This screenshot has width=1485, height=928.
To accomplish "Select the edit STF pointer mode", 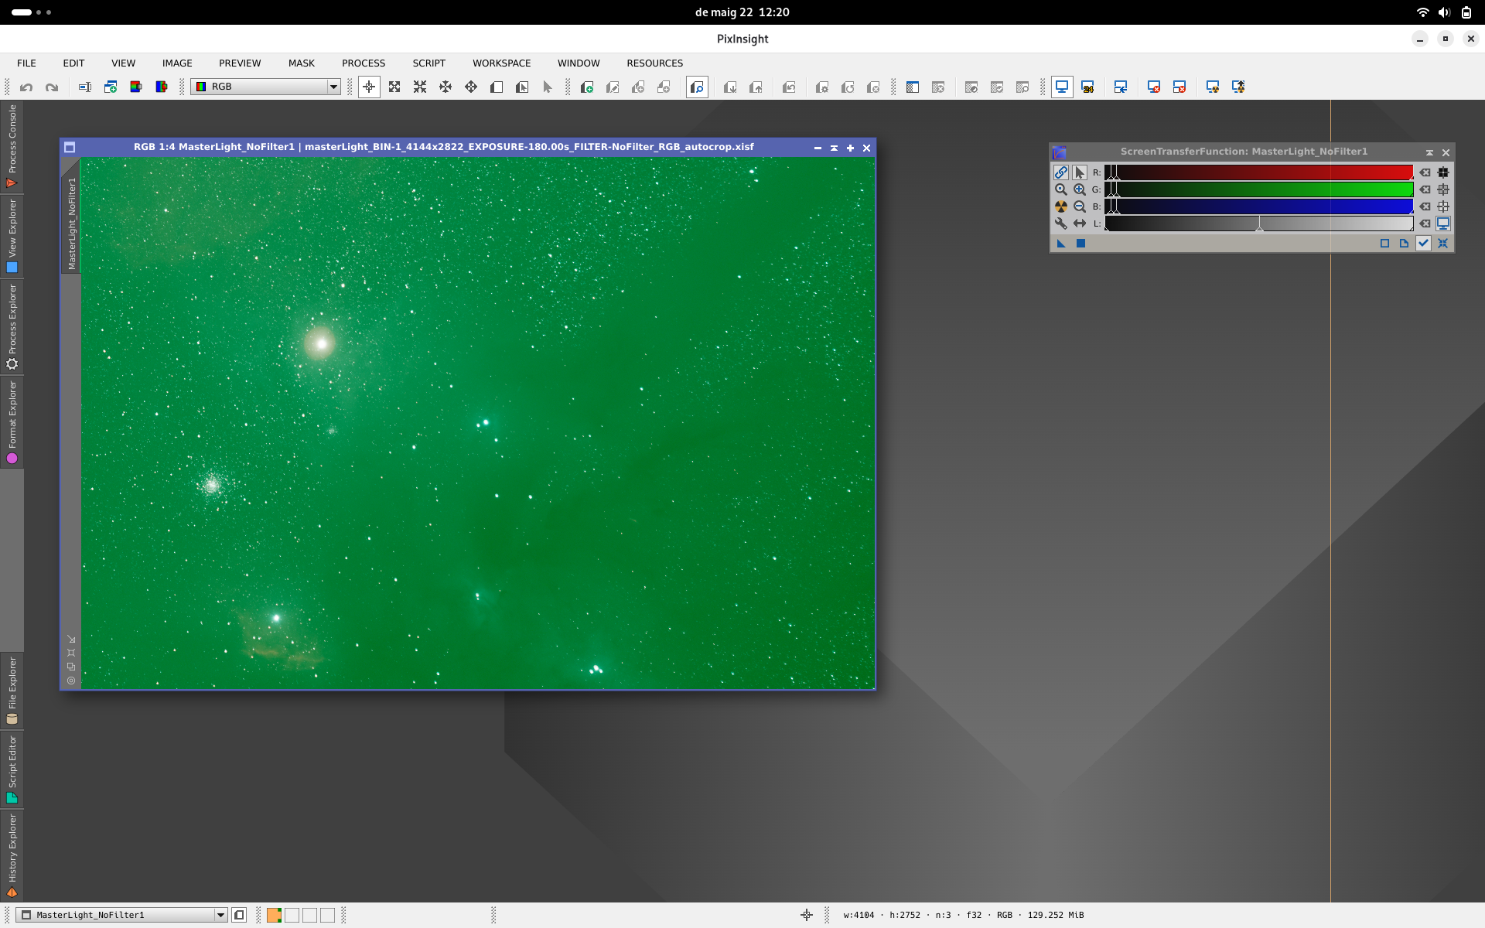I will [1080, 172].
